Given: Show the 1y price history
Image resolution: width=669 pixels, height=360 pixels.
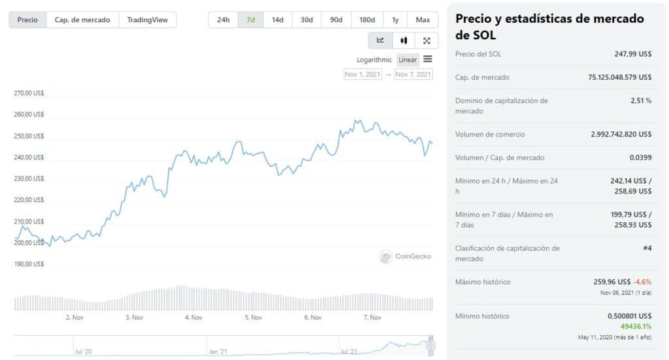Looking at the screenshot, I should 395,20.
